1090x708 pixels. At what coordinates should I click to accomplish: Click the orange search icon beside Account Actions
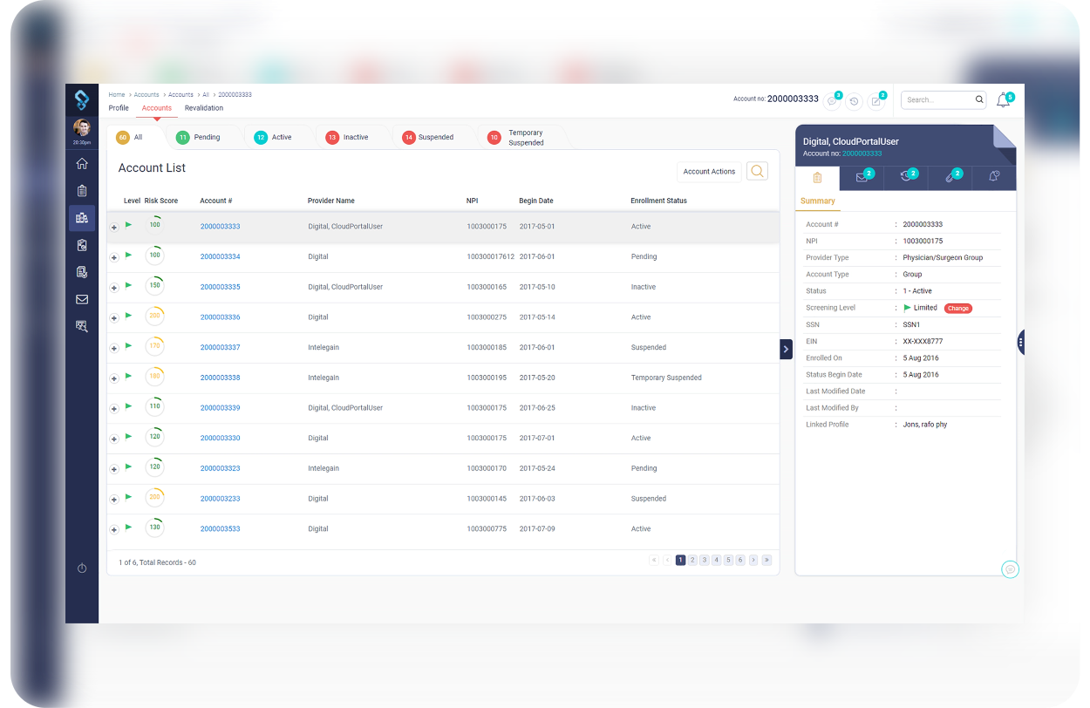coord(757,171)
